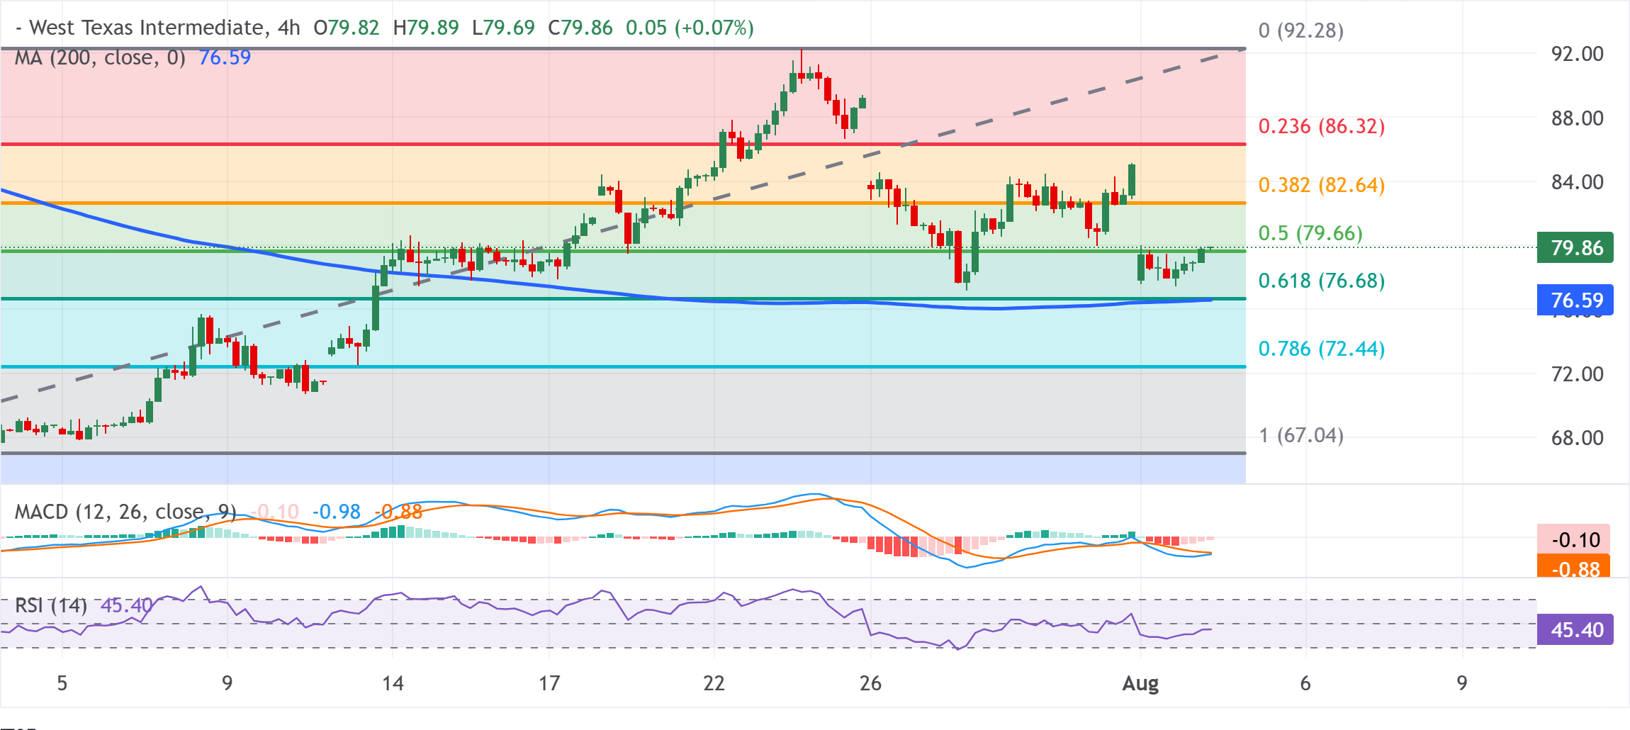Click the 5 date on time axis
Image resolution: width=1630 pixels, height=730 pixels.
(62, 684)
